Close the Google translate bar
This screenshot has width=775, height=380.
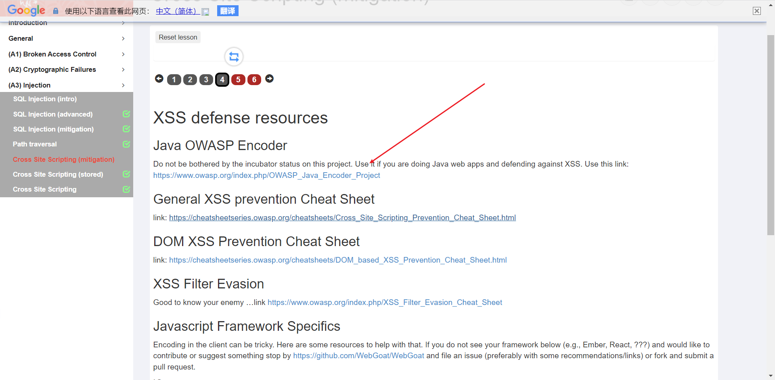tap(757, 11)
